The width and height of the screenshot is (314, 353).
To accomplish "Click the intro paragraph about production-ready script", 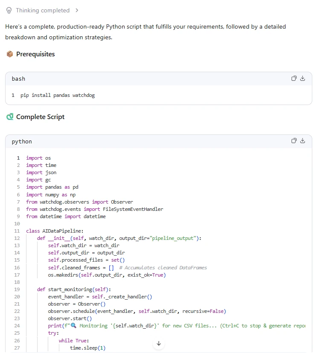I will tap(145, 32).
